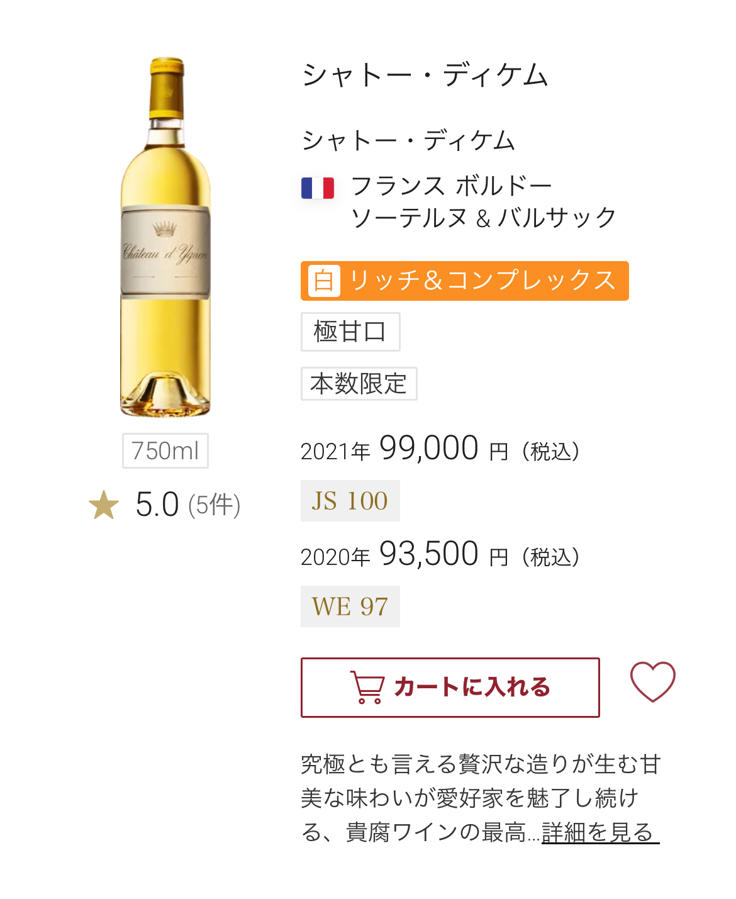Select the 極甘口 sweetness tag
Image resolution: width=736 pixels, height=899 pixels.
350,332
